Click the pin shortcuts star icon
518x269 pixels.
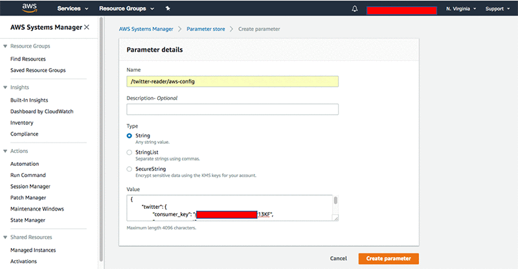(168, 8)
